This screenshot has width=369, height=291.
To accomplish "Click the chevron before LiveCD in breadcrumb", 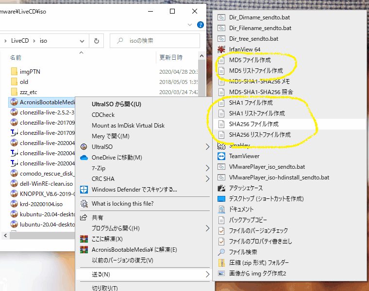I will (x=5, y=41).
